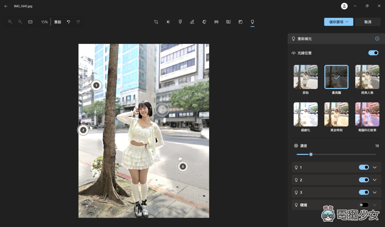Toggle light 3 switch off
Viewport: 385px width, 227px height.
coord(364,193)
